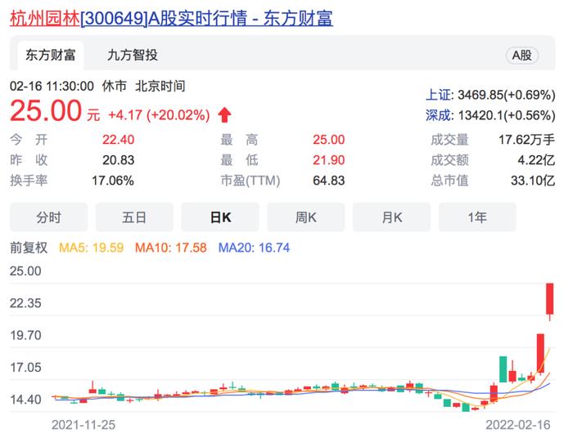This screenshot has width=573, height=438.
Task: Click the 上证 index link
Action: coord(438,95)
